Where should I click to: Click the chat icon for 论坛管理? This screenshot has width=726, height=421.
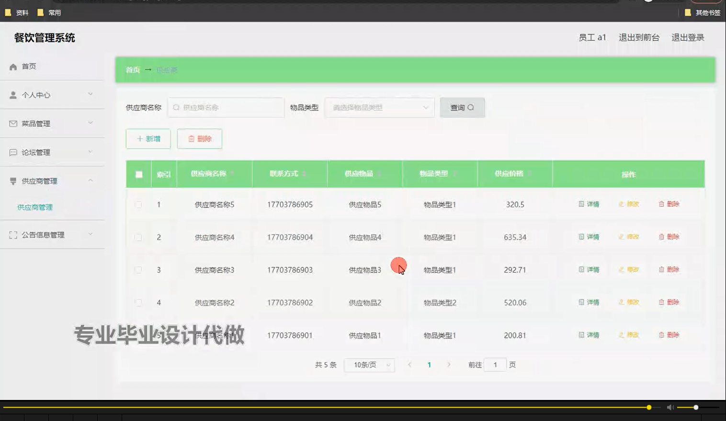(13, 153)
